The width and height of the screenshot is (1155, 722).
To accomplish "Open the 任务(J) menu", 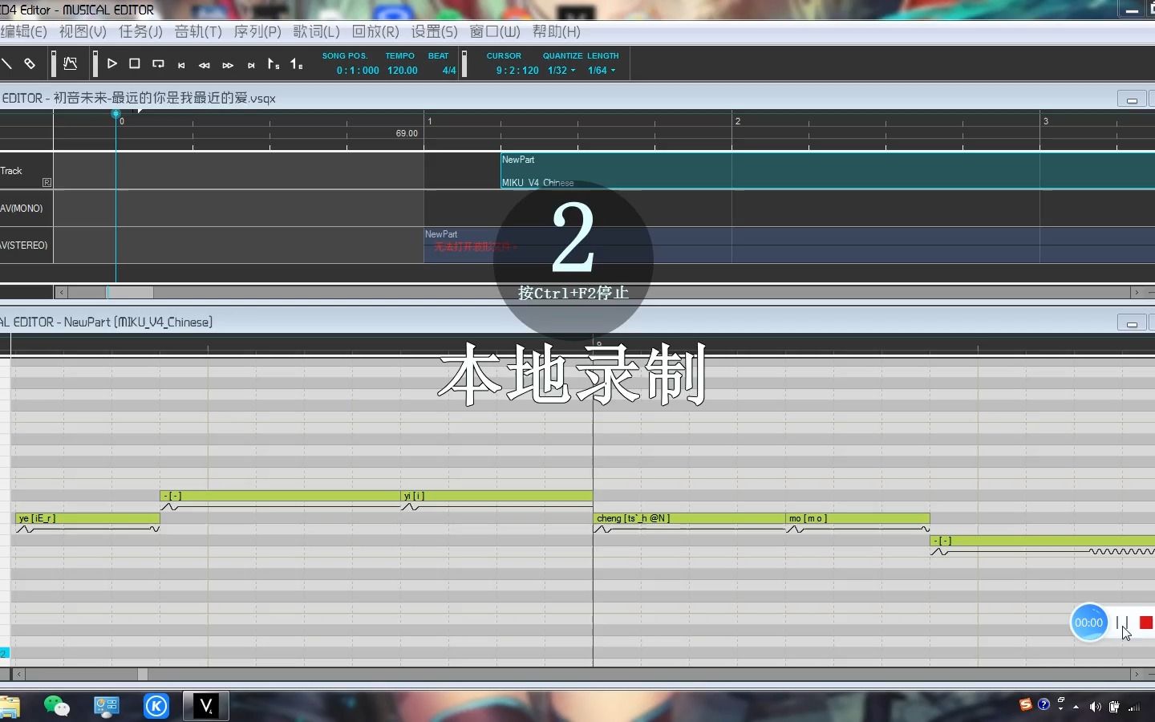I will point(140,31).
